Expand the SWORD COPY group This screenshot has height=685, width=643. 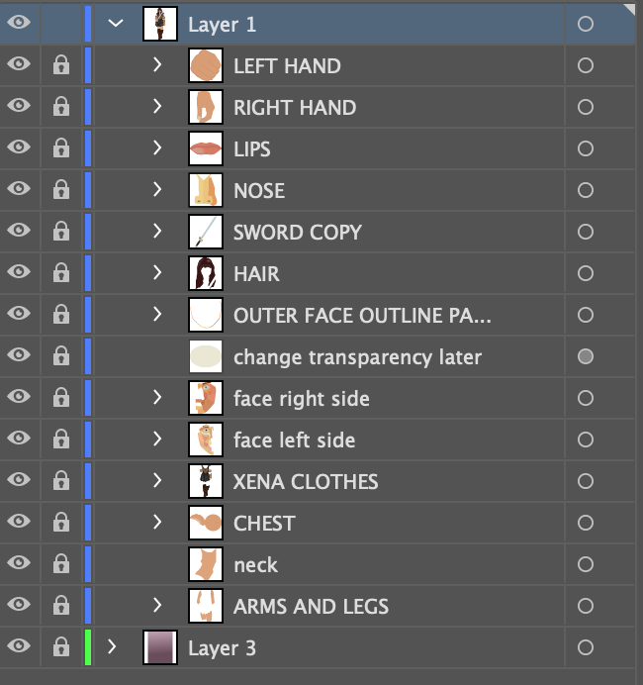(157, 231)
